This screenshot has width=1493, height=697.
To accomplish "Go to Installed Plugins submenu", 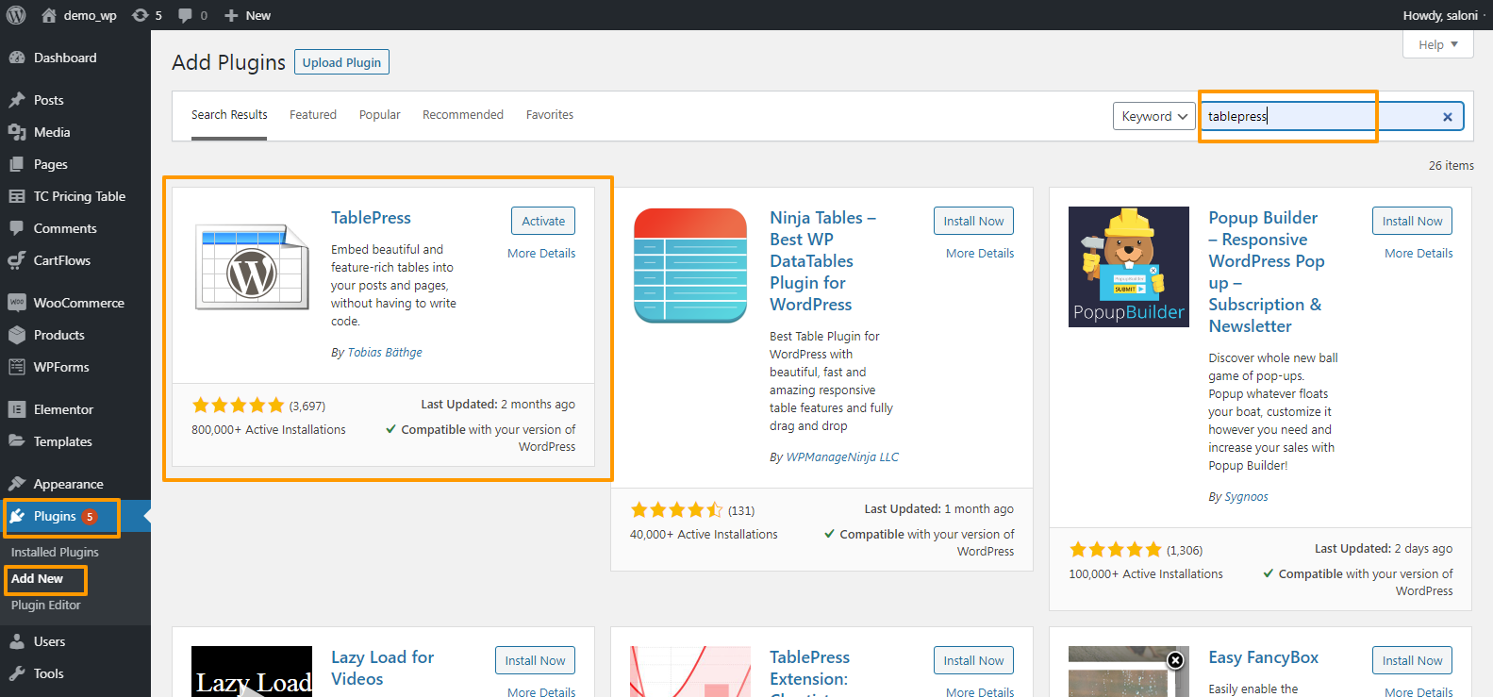I will pos(55,552).
